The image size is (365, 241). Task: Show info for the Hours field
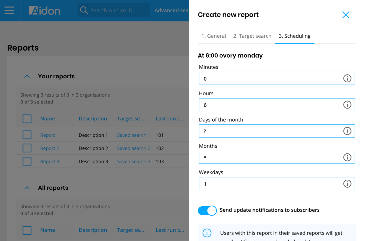click(x=347, y=105)
